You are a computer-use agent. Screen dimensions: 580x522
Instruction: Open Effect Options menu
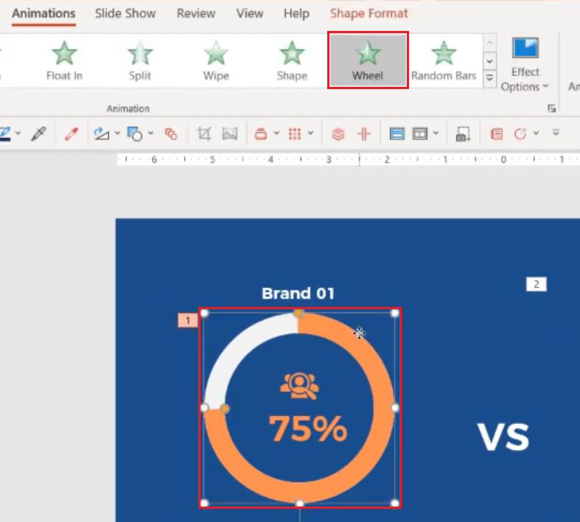coord(524,64)
